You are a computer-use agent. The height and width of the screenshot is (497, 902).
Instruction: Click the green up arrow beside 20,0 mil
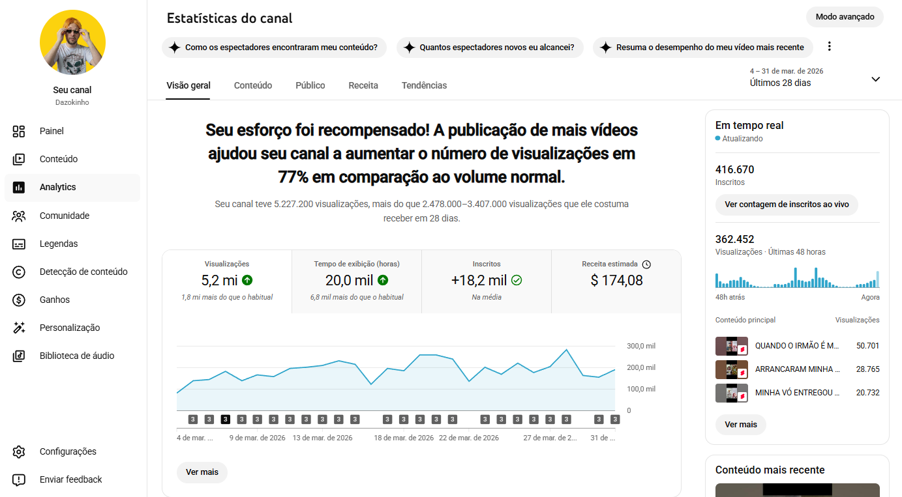click(383, 280)
